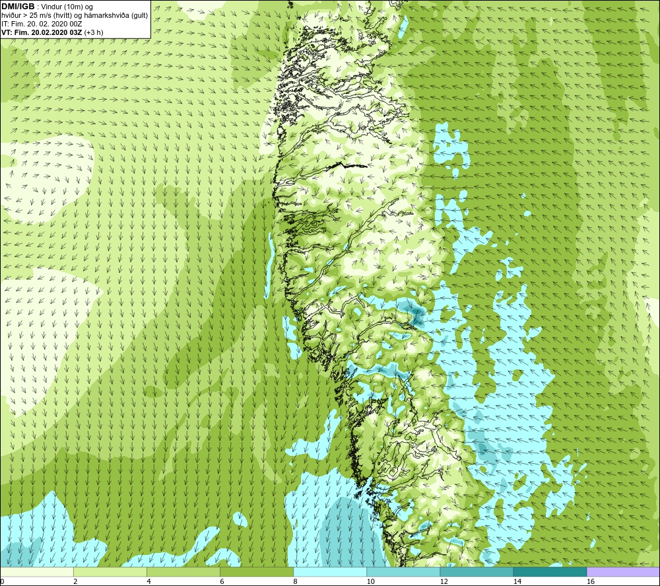This screenshot has width=660, height=586.
Task: Click the 'DMI/IGB' title text
Action: pos(18,7)
